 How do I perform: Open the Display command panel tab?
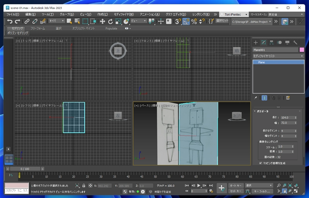pos(287,43)
